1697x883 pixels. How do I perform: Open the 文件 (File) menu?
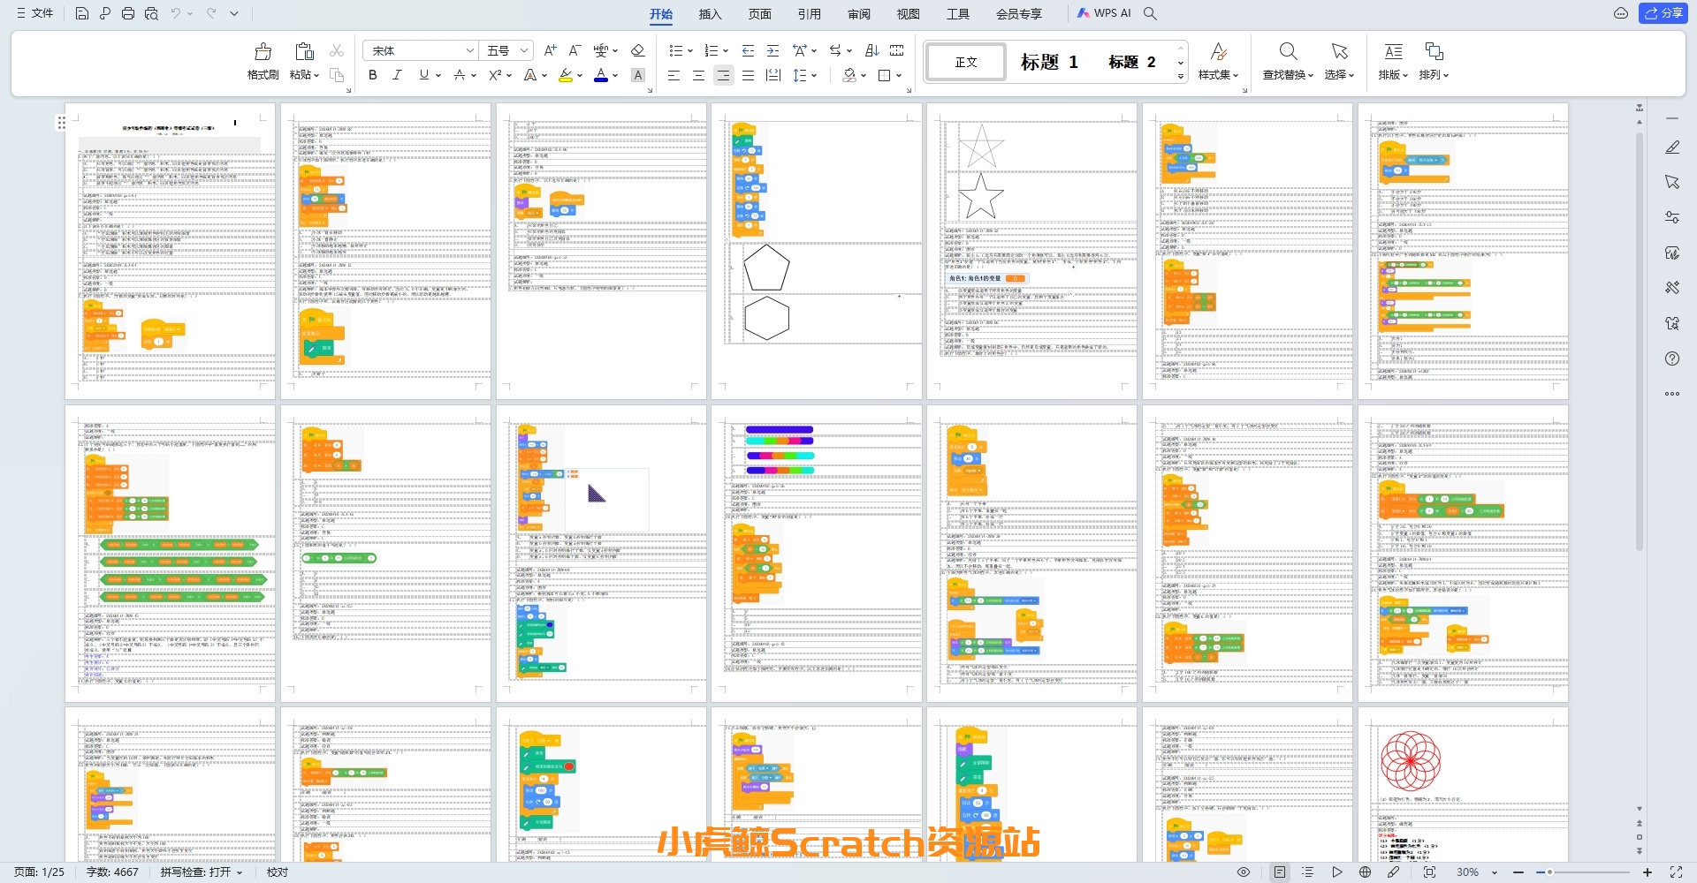click(35, 13)
